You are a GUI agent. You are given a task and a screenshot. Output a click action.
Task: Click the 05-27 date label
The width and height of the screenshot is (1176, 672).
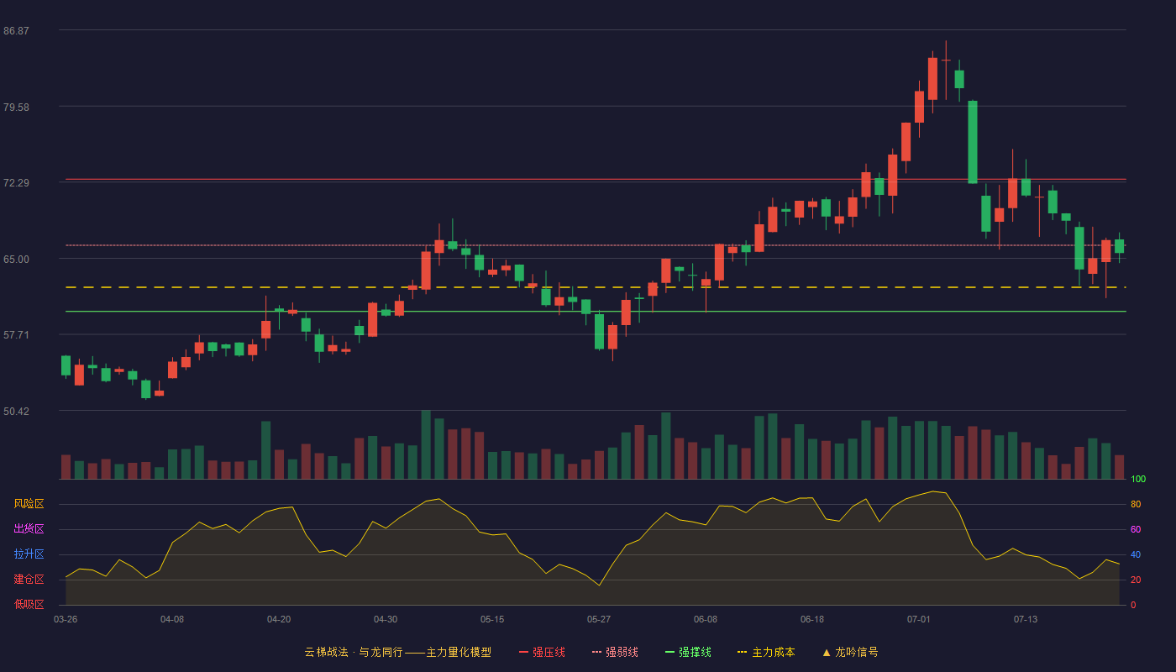click(599, 619)
